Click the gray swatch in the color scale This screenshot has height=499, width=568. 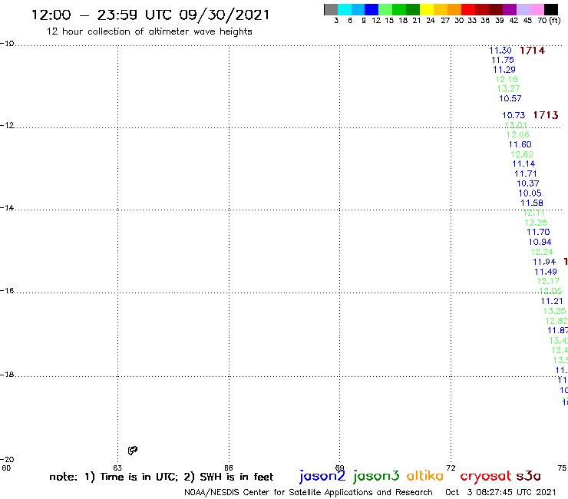pyautogui.click(x=331, y=9)
